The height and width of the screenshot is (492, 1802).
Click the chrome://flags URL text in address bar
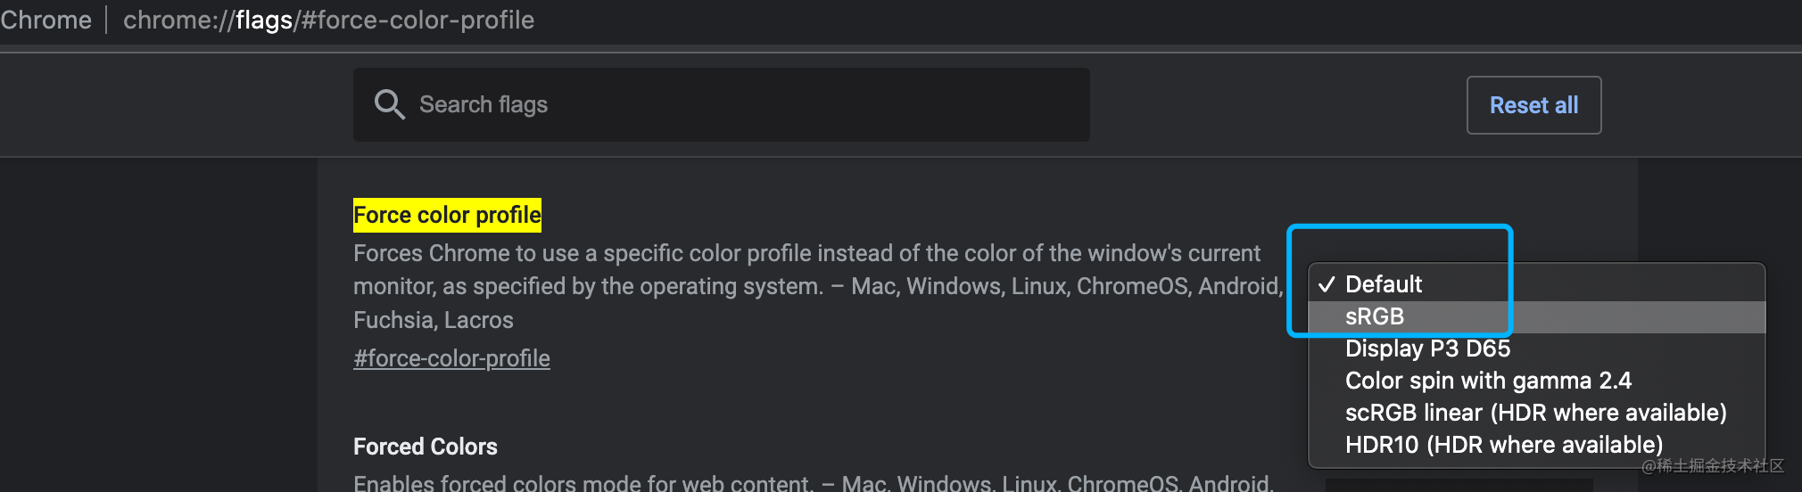(x=208, y=20)
